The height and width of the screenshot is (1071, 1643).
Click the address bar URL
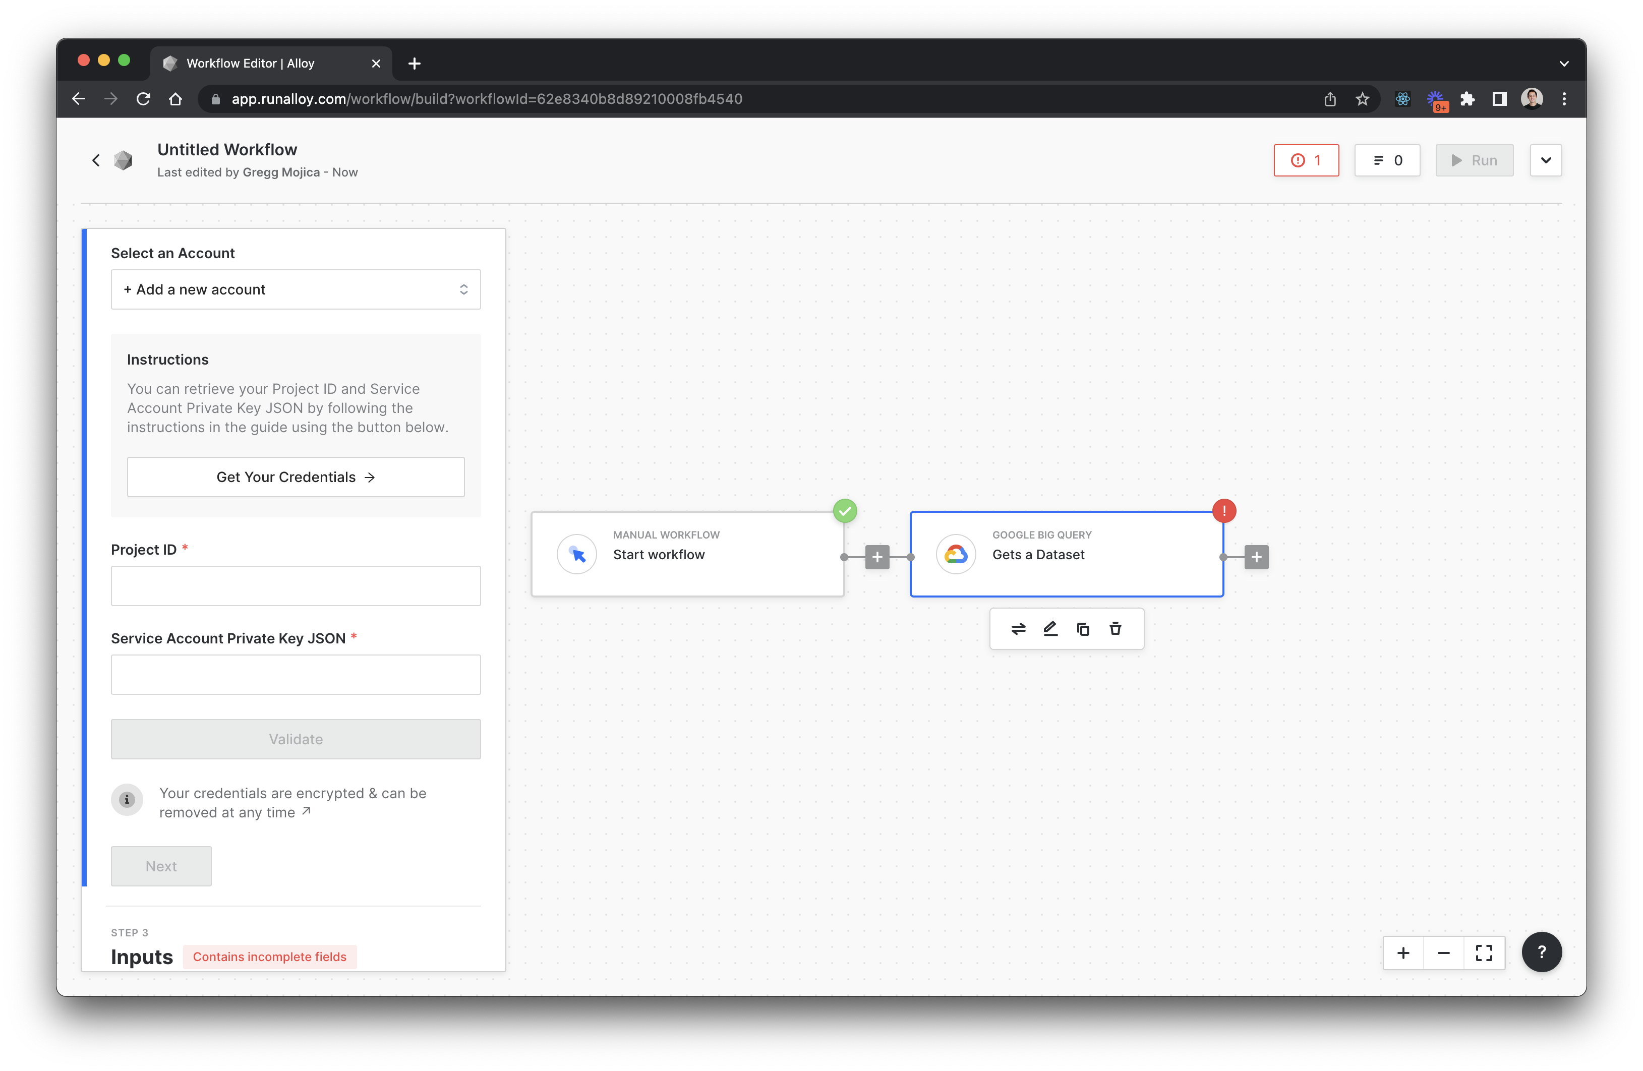coord(487,99)
